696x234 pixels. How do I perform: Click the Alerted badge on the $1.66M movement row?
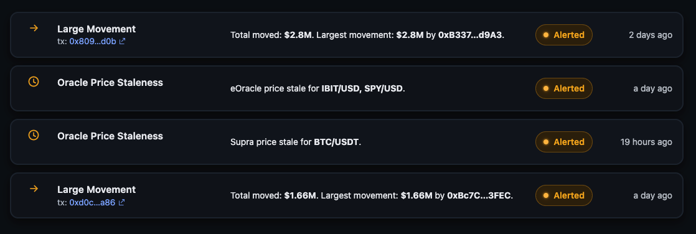(x=564, y=195)
